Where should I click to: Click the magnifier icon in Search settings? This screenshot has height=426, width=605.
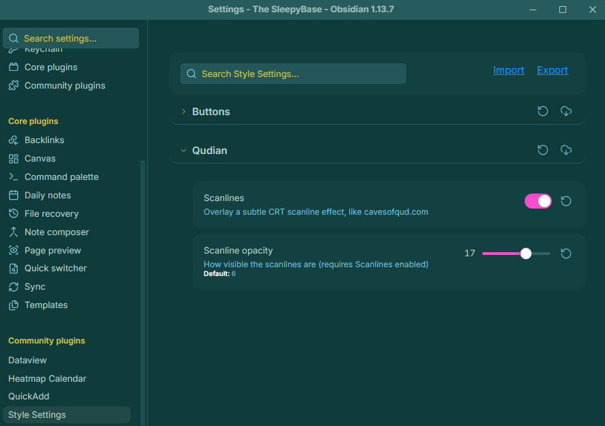tap(14, 38)
